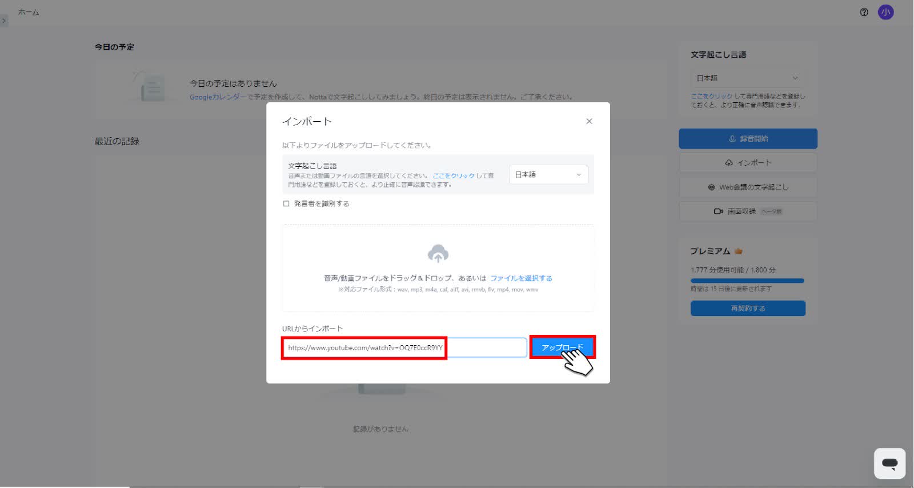Click the ファイルを選択する link
Viewport: 914px width, 488px height.
(x=521, y=278)
